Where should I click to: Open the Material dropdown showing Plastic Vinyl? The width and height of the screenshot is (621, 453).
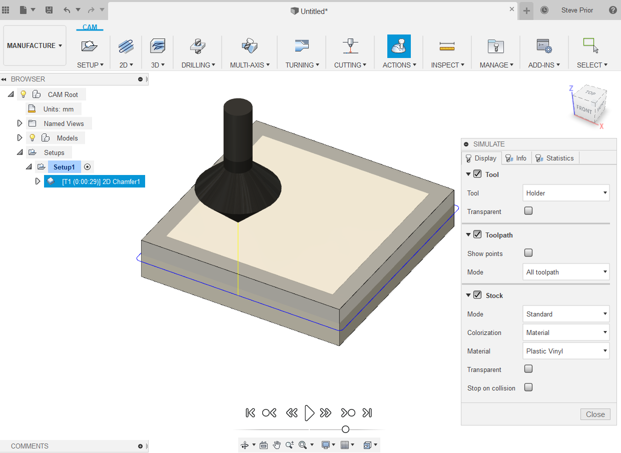(x=566, y=350)
